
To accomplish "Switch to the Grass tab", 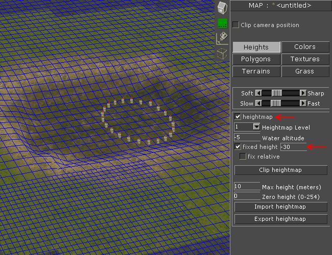I will [x=305, y=71].
